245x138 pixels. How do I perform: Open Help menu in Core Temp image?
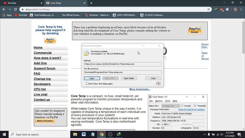click(x=175, y=101)
